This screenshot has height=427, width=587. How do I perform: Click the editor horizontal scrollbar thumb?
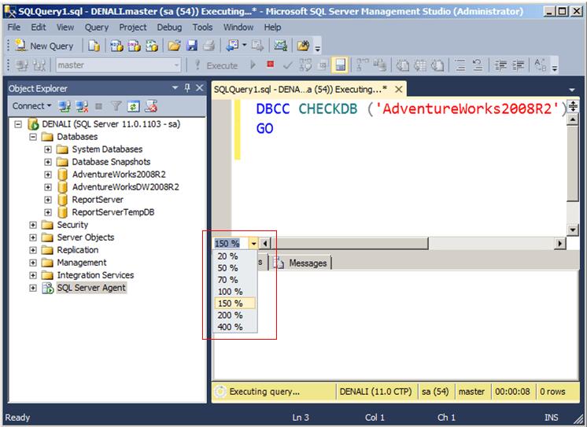click(350, 243)
